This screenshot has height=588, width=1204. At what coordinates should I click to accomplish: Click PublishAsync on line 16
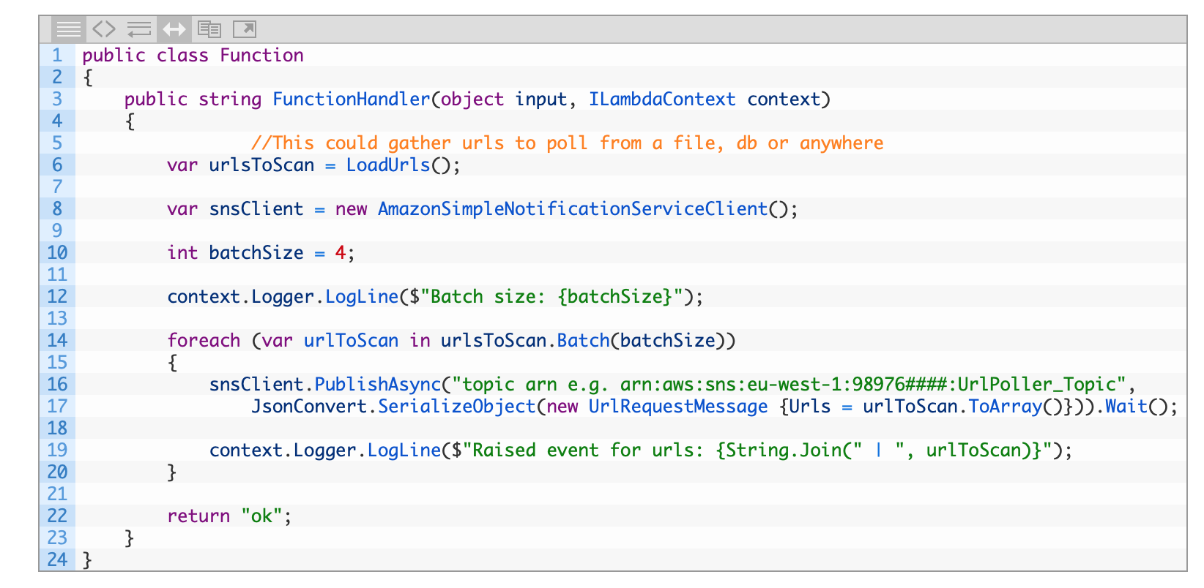click(x=377, y=385)
